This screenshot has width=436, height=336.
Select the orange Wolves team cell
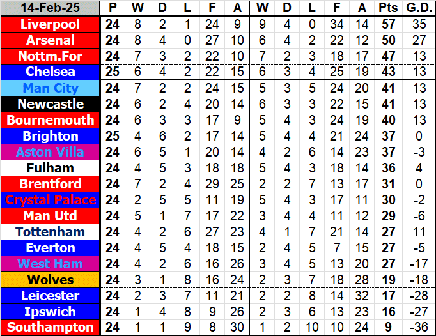(x=51, y=280)
